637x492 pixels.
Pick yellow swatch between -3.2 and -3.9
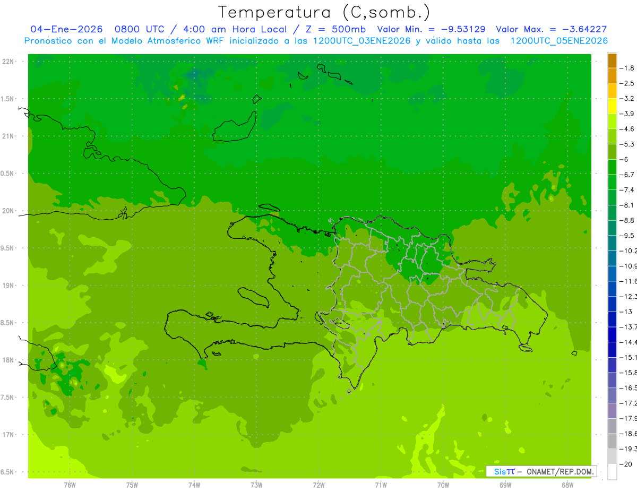pyautogui.click(x=612, y=106)
